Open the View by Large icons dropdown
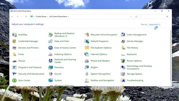179x101 pixels. (x=154, y=24)
